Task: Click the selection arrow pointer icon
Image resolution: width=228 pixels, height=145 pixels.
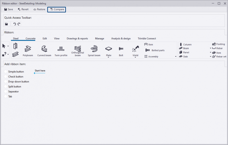Action: coord(4,46)
